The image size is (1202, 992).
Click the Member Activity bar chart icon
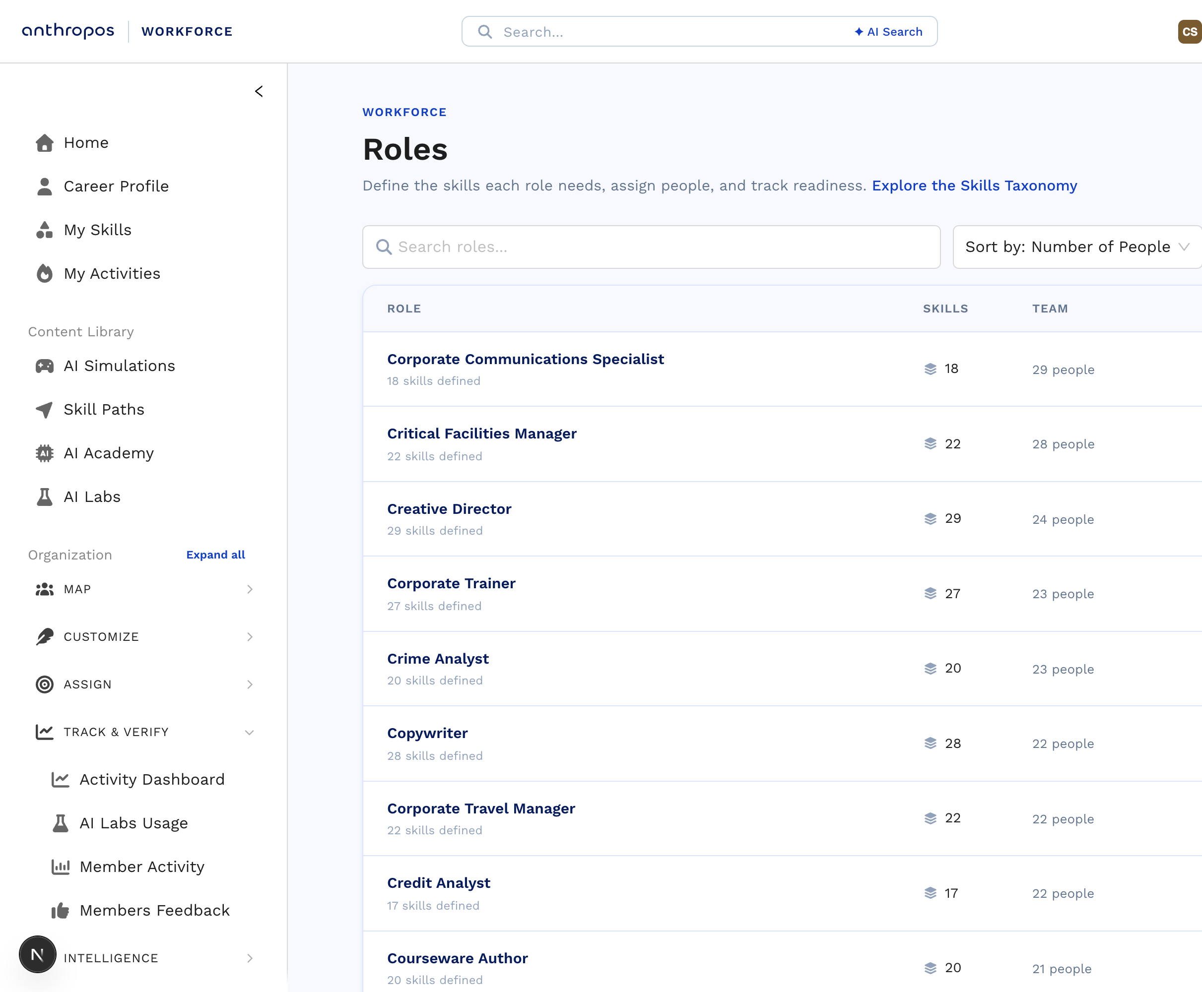60,867
